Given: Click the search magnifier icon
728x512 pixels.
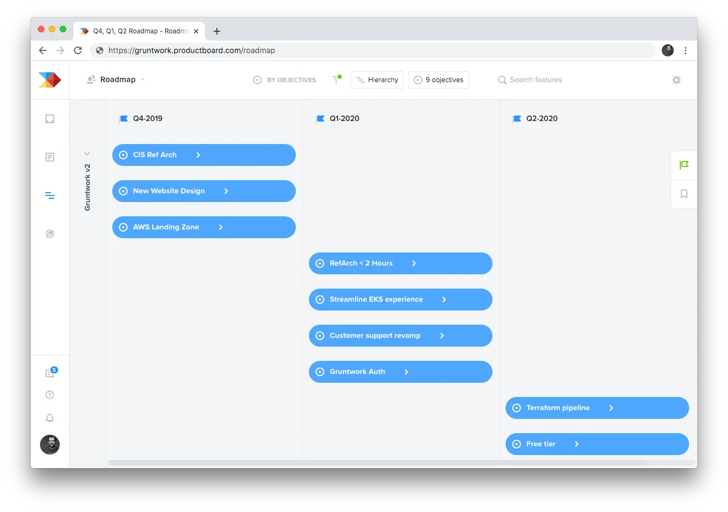Looking at the screenshot, I should coord(502,80).
